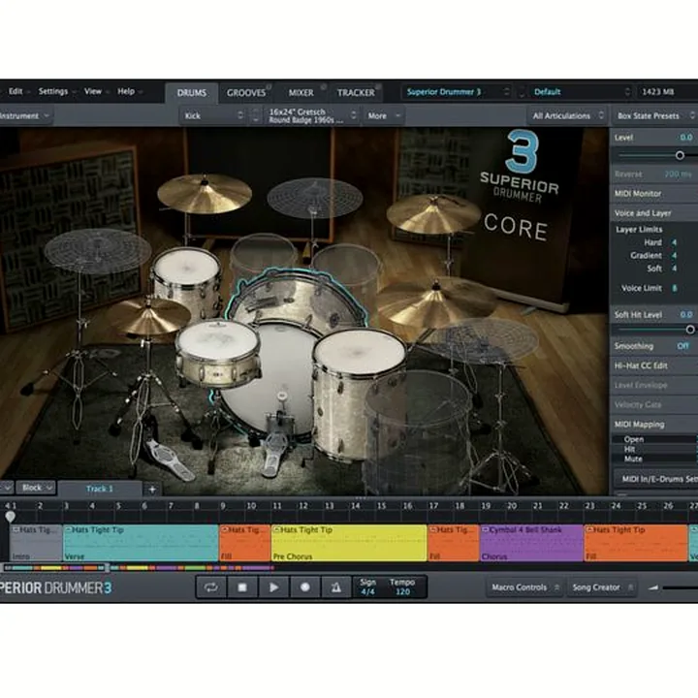Image resolution: width=698 pixels, height=698 pixels.
Task: Click the MIDI Mapping section header
Action: (653, 425)
